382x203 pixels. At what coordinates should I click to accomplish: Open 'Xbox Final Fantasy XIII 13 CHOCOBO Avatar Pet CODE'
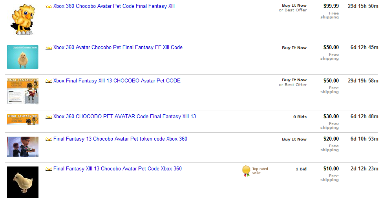(x=117, y=81)
